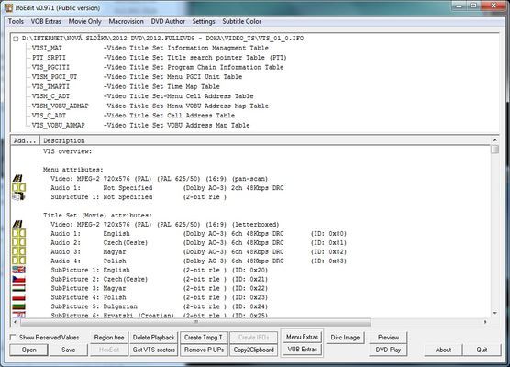Enable the Show Reserved Values checkbox

[13, 338]
